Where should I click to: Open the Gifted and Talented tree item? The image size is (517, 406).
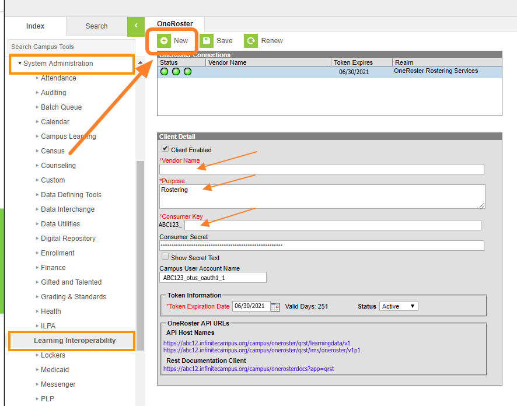point(71,282)
